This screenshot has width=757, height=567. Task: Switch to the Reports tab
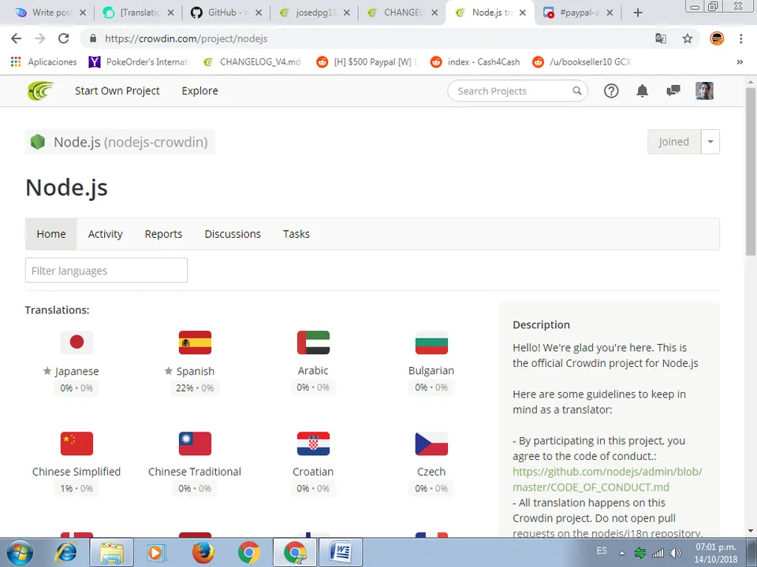(x=164, y=234)
